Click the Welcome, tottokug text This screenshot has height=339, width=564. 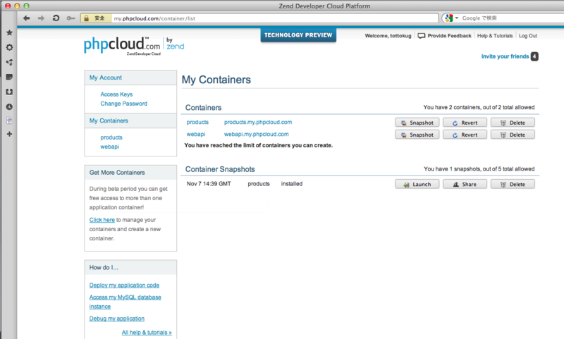pos(388,35)
